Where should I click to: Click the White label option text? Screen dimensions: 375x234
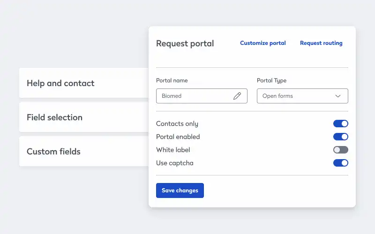[x=173, y=150]
